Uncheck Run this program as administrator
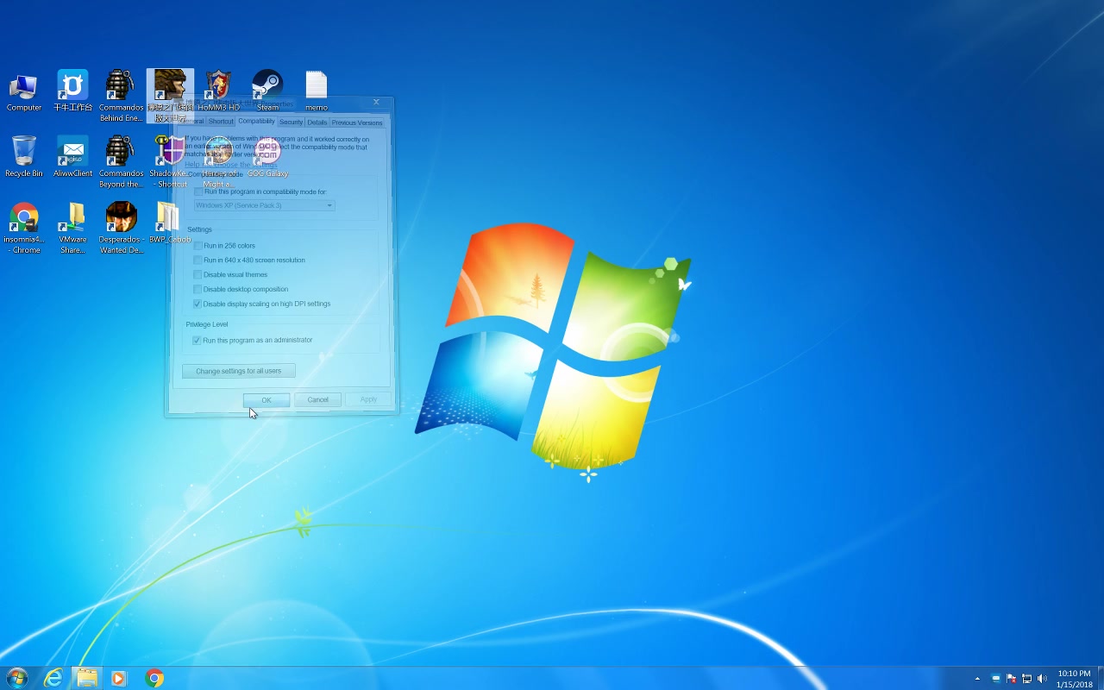The height and width of the screenshot is (690, 1104). (x=197, y=341)
